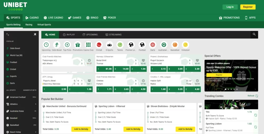Select the E-Sports gamepad icon
The width and height of the screenshot is (264, 134).
point(110,45)
